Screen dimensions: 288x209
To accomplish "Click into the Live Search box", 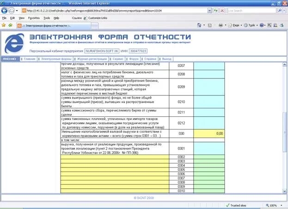I will 251,11.
